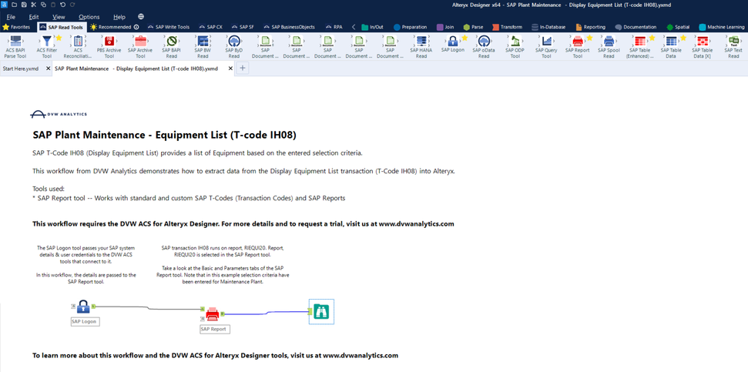Open the View menu
Screen dimensions: 748x372
coord(59,17)
